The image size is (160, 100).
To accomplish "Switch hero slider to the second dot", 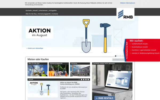I will 118,56.
